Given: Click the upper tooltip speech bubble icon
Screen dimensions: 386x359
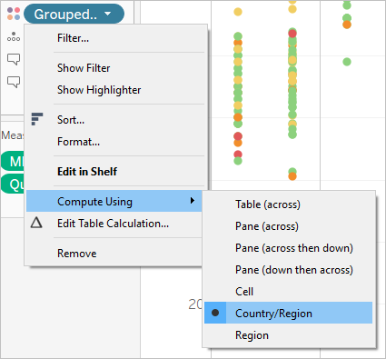Looking at the screenshot, I should tap(14, 59).
